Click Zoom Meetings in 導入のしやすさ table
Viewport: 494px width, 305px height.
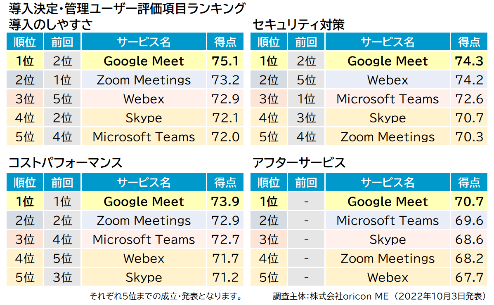tap(144, 80)
